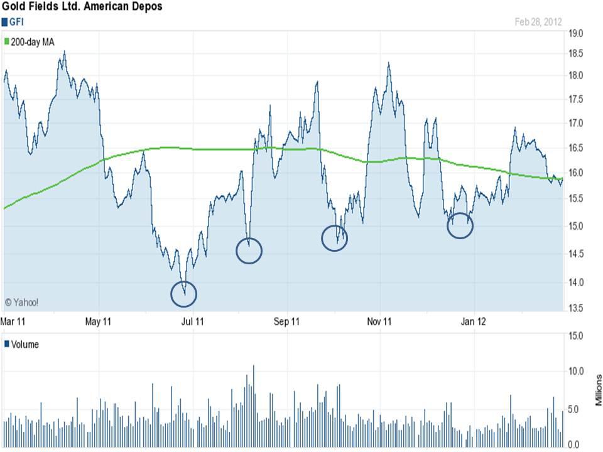This screenshot has height=452, width=603.
Task: Click the 14.0 price axis value
Action: [x=576, y=282]
